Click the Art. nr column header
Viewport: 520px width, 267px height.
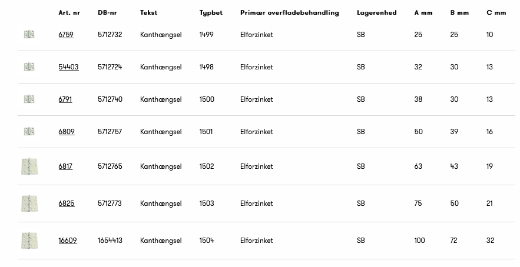coord(69,12)
